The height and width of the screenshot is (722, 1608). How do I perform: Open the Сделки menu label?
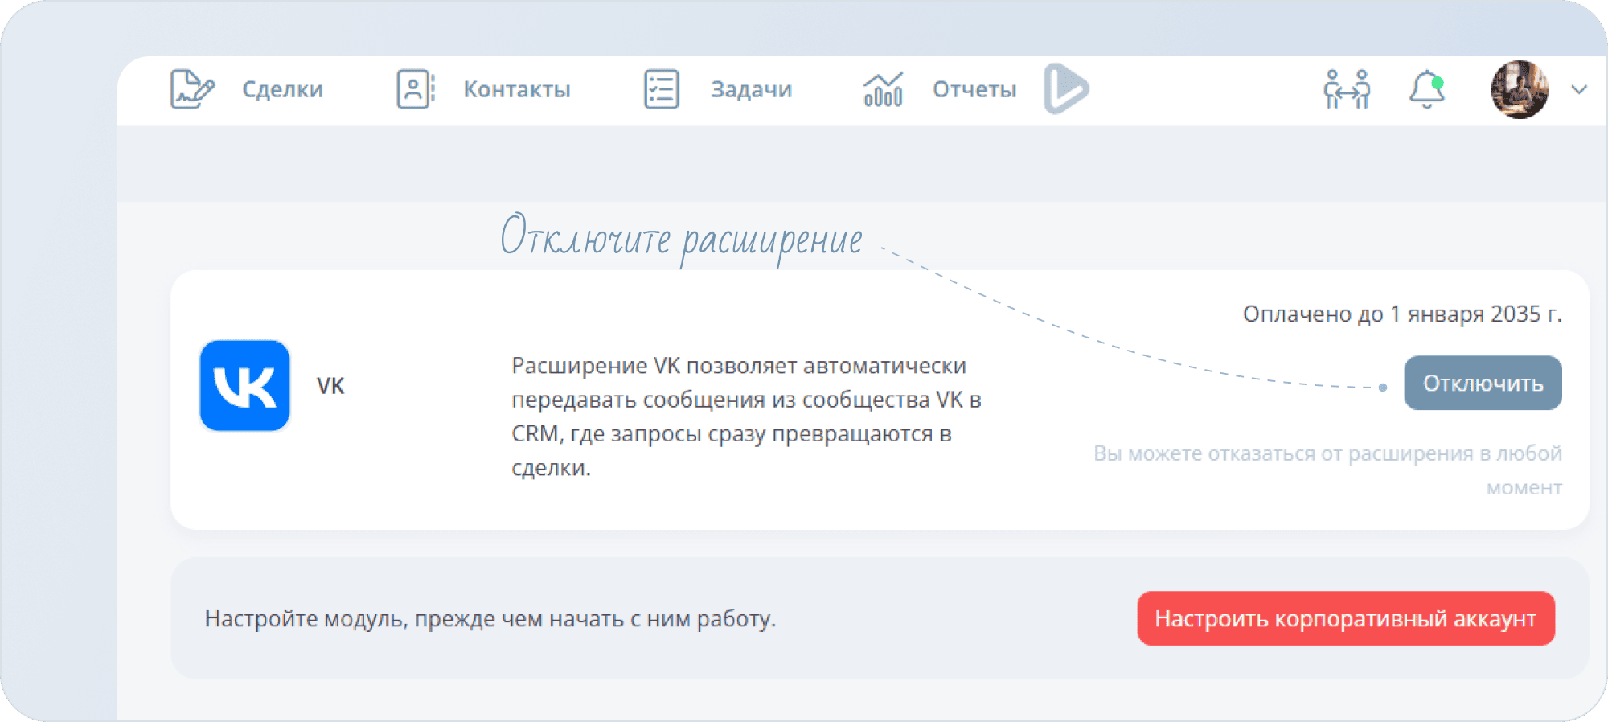point(282,89)
